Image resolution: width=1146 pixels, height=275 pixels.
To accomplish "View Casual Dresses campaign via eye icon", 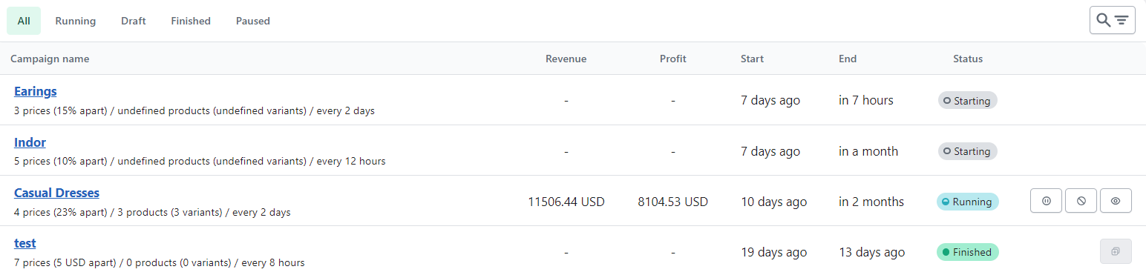I will pyautogui.click(x=1116, y=201).
